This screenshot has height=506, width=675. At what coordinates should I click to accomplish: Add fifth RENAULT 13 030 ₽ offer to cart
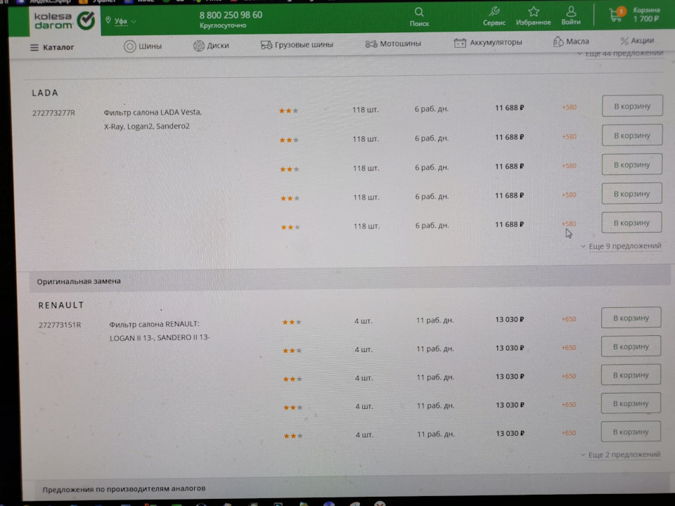(x=631, y=432)
